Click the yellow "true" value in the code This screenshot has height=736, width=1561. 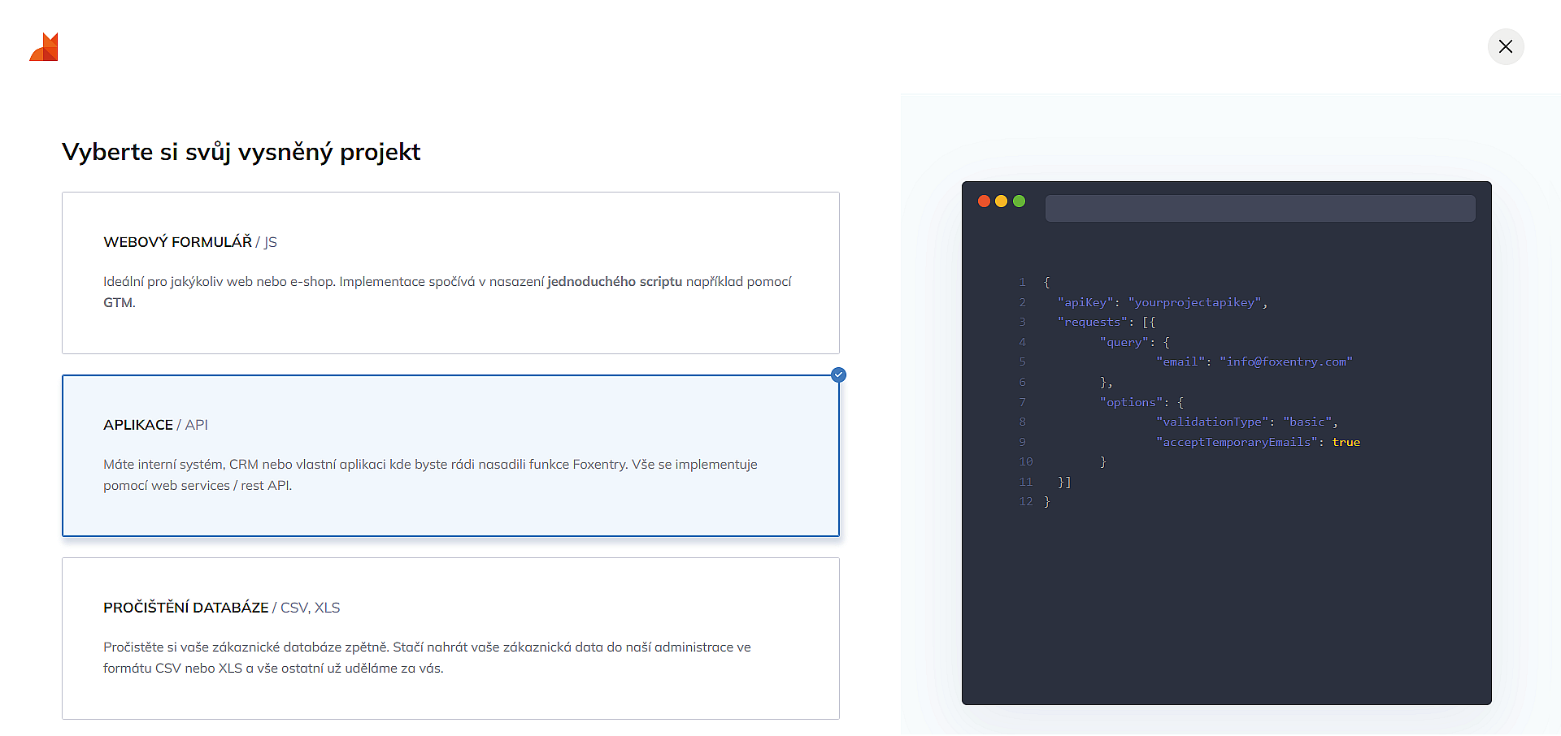pyautogui.click(x=1346, y=442)
